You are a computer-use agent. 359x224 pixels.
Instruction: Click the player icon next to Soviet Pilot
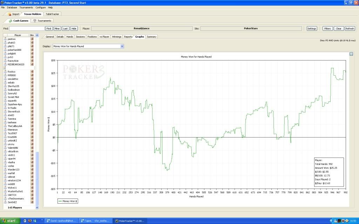coord(5,97)
